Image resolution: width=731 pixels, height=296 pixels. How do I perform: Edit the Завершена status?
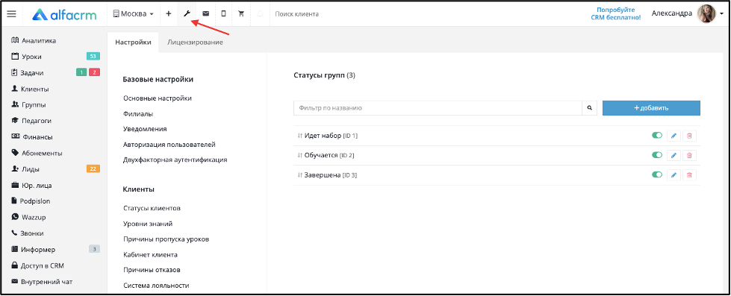[674, 175]
